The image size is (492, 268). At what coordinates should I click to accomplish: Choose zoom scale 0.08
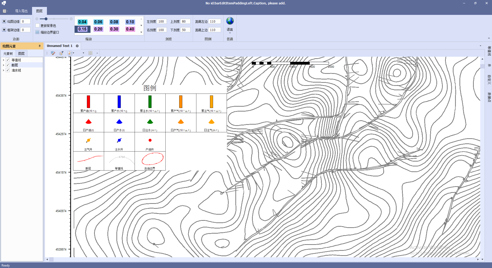click(114, 22)
